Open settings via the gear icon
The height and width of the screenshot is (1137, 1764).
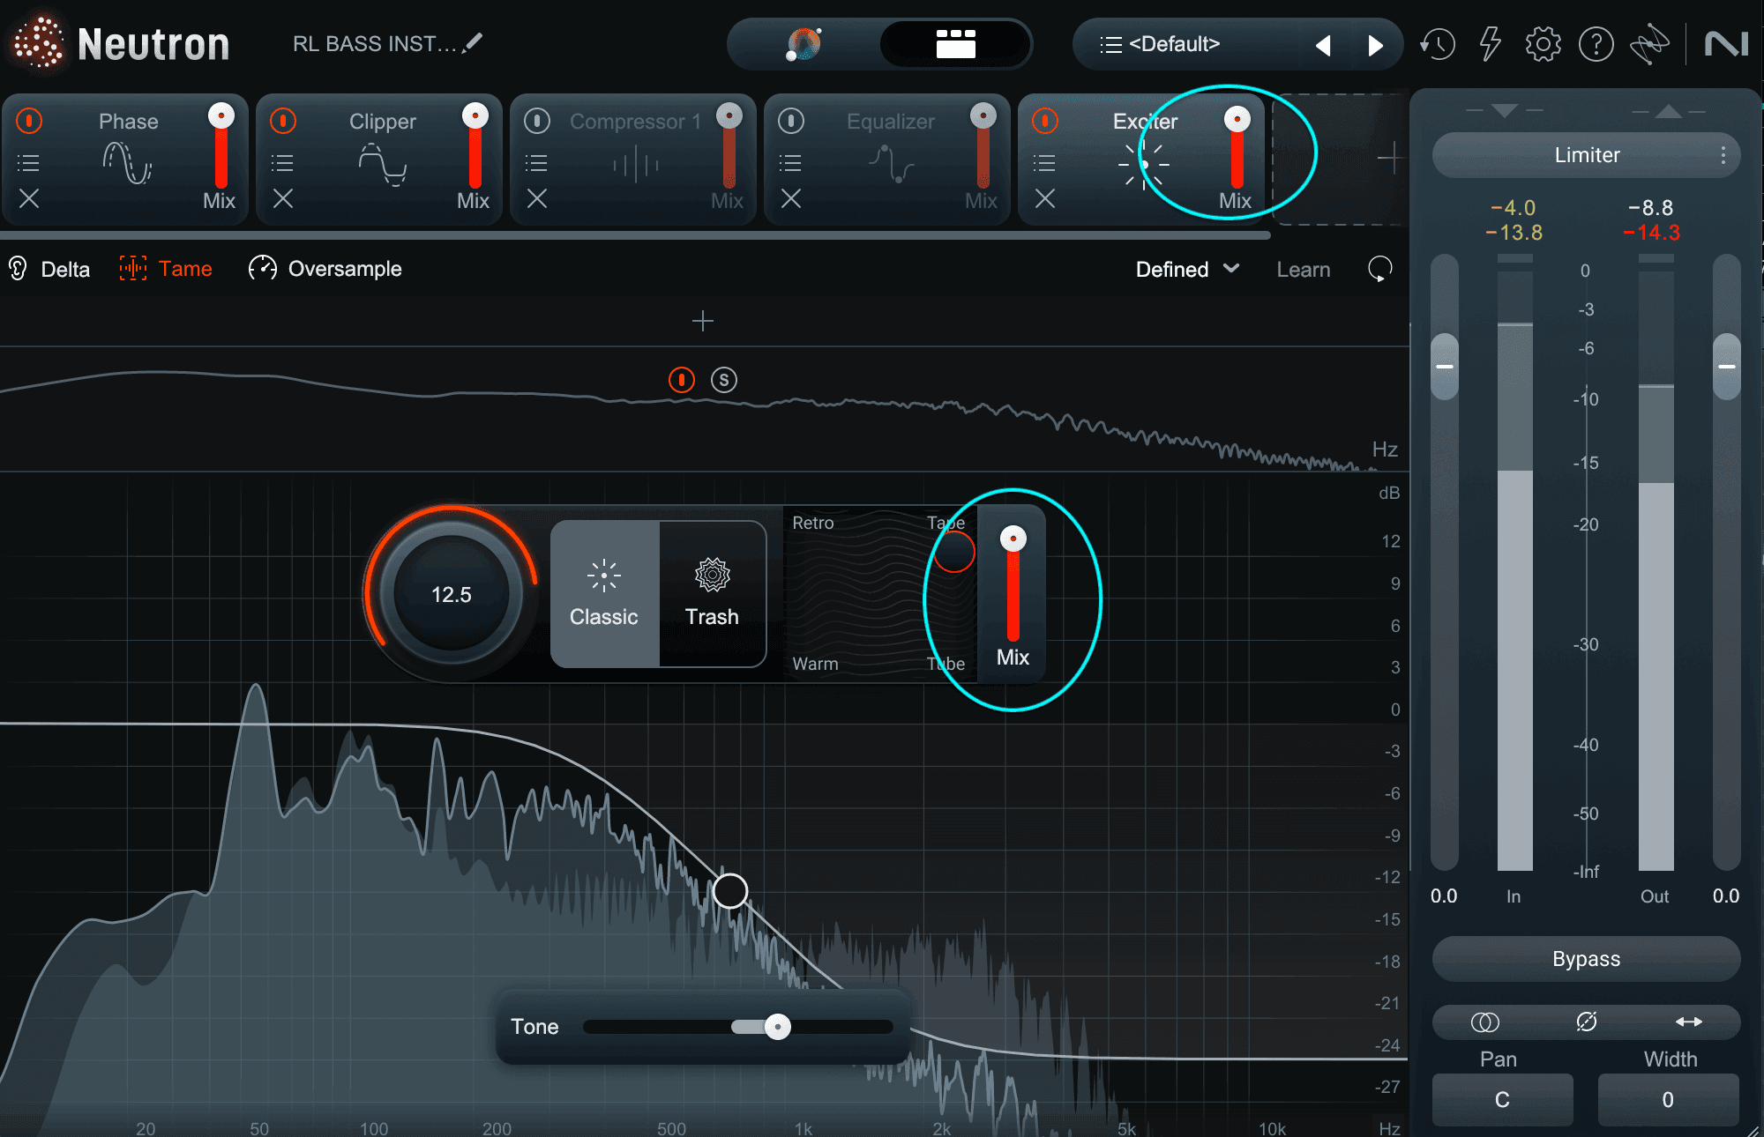(x=1543, y=44)
